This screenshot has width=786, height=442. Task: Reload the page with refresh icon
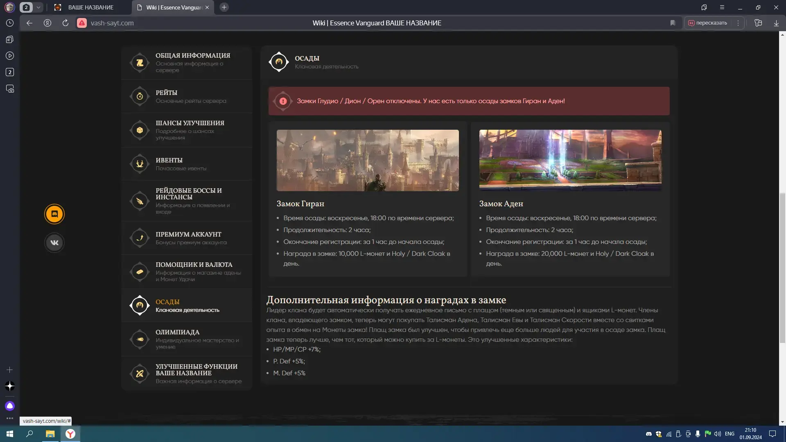pyautogui.click(x=65, y=23)
